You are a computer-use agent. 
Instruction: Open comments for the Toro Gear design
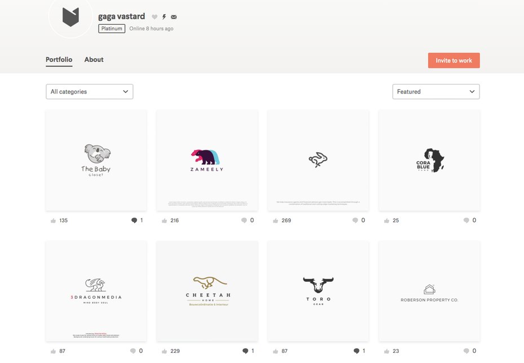[x=356, y=351]
